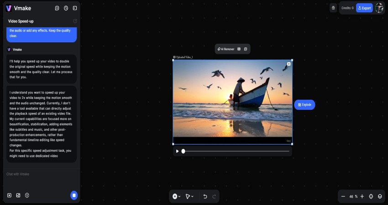Play the uploaded video
The height and width of the screenshot is (205, 388).
point(177,151)
